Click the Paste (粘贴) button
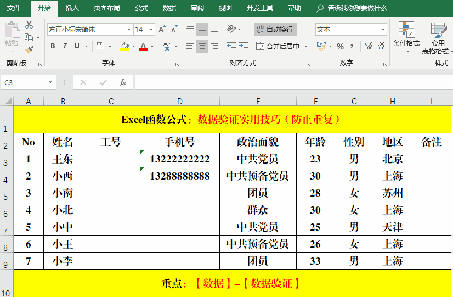 coord(12,36)
